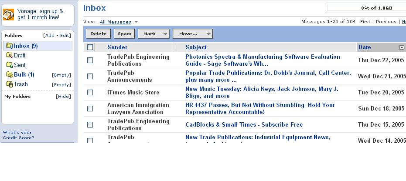Open the Bulk folder icon

(9, 74)
